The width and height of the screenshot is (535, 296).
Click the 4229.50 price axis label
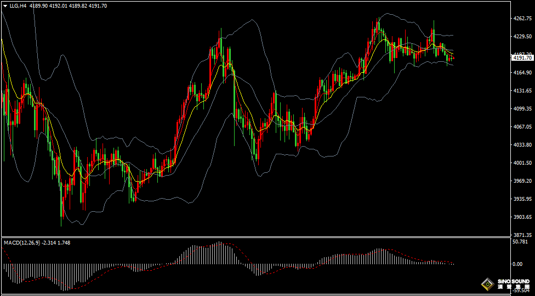pos(522,37)
